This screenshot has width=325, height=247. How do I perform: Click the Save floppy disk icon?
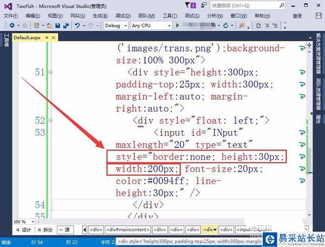point(58,25)
